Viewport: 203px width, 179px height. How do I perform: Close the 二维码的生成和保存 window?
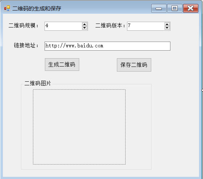coord(191,8)
